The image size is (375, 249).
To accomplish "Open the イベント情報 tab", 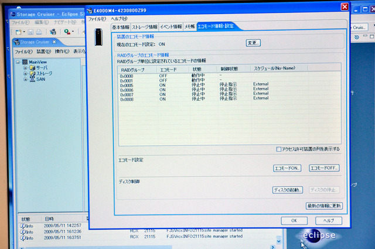I will click(171, 27).
